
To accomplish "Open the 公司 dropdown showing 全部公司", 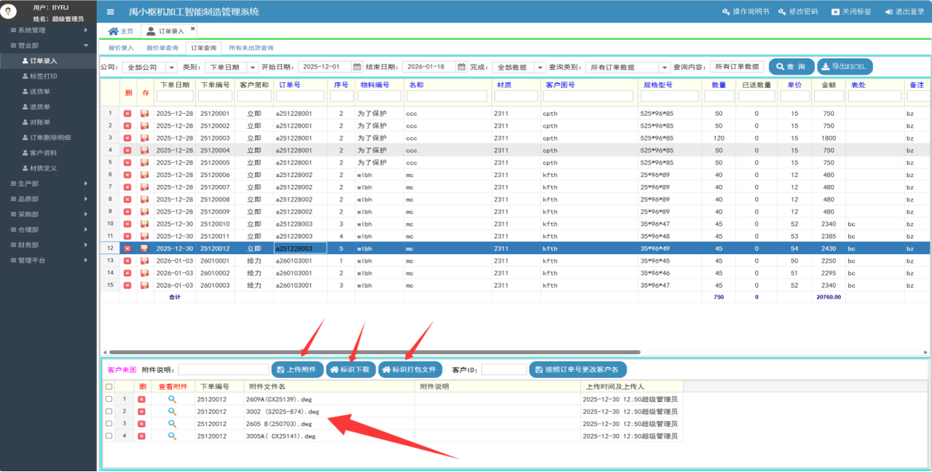I will [x=171, y=68].
